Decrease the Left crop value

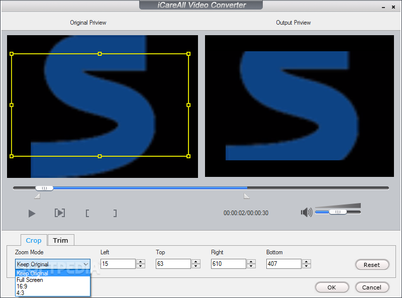(x=141, y=266)
